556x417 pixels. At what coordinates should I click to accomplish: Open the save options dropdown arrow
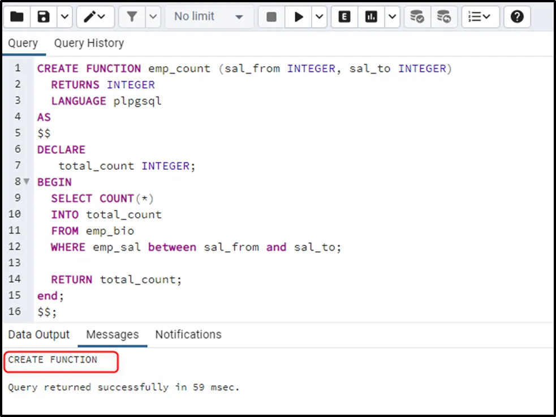pyautogui.click(x=65, y=17)
